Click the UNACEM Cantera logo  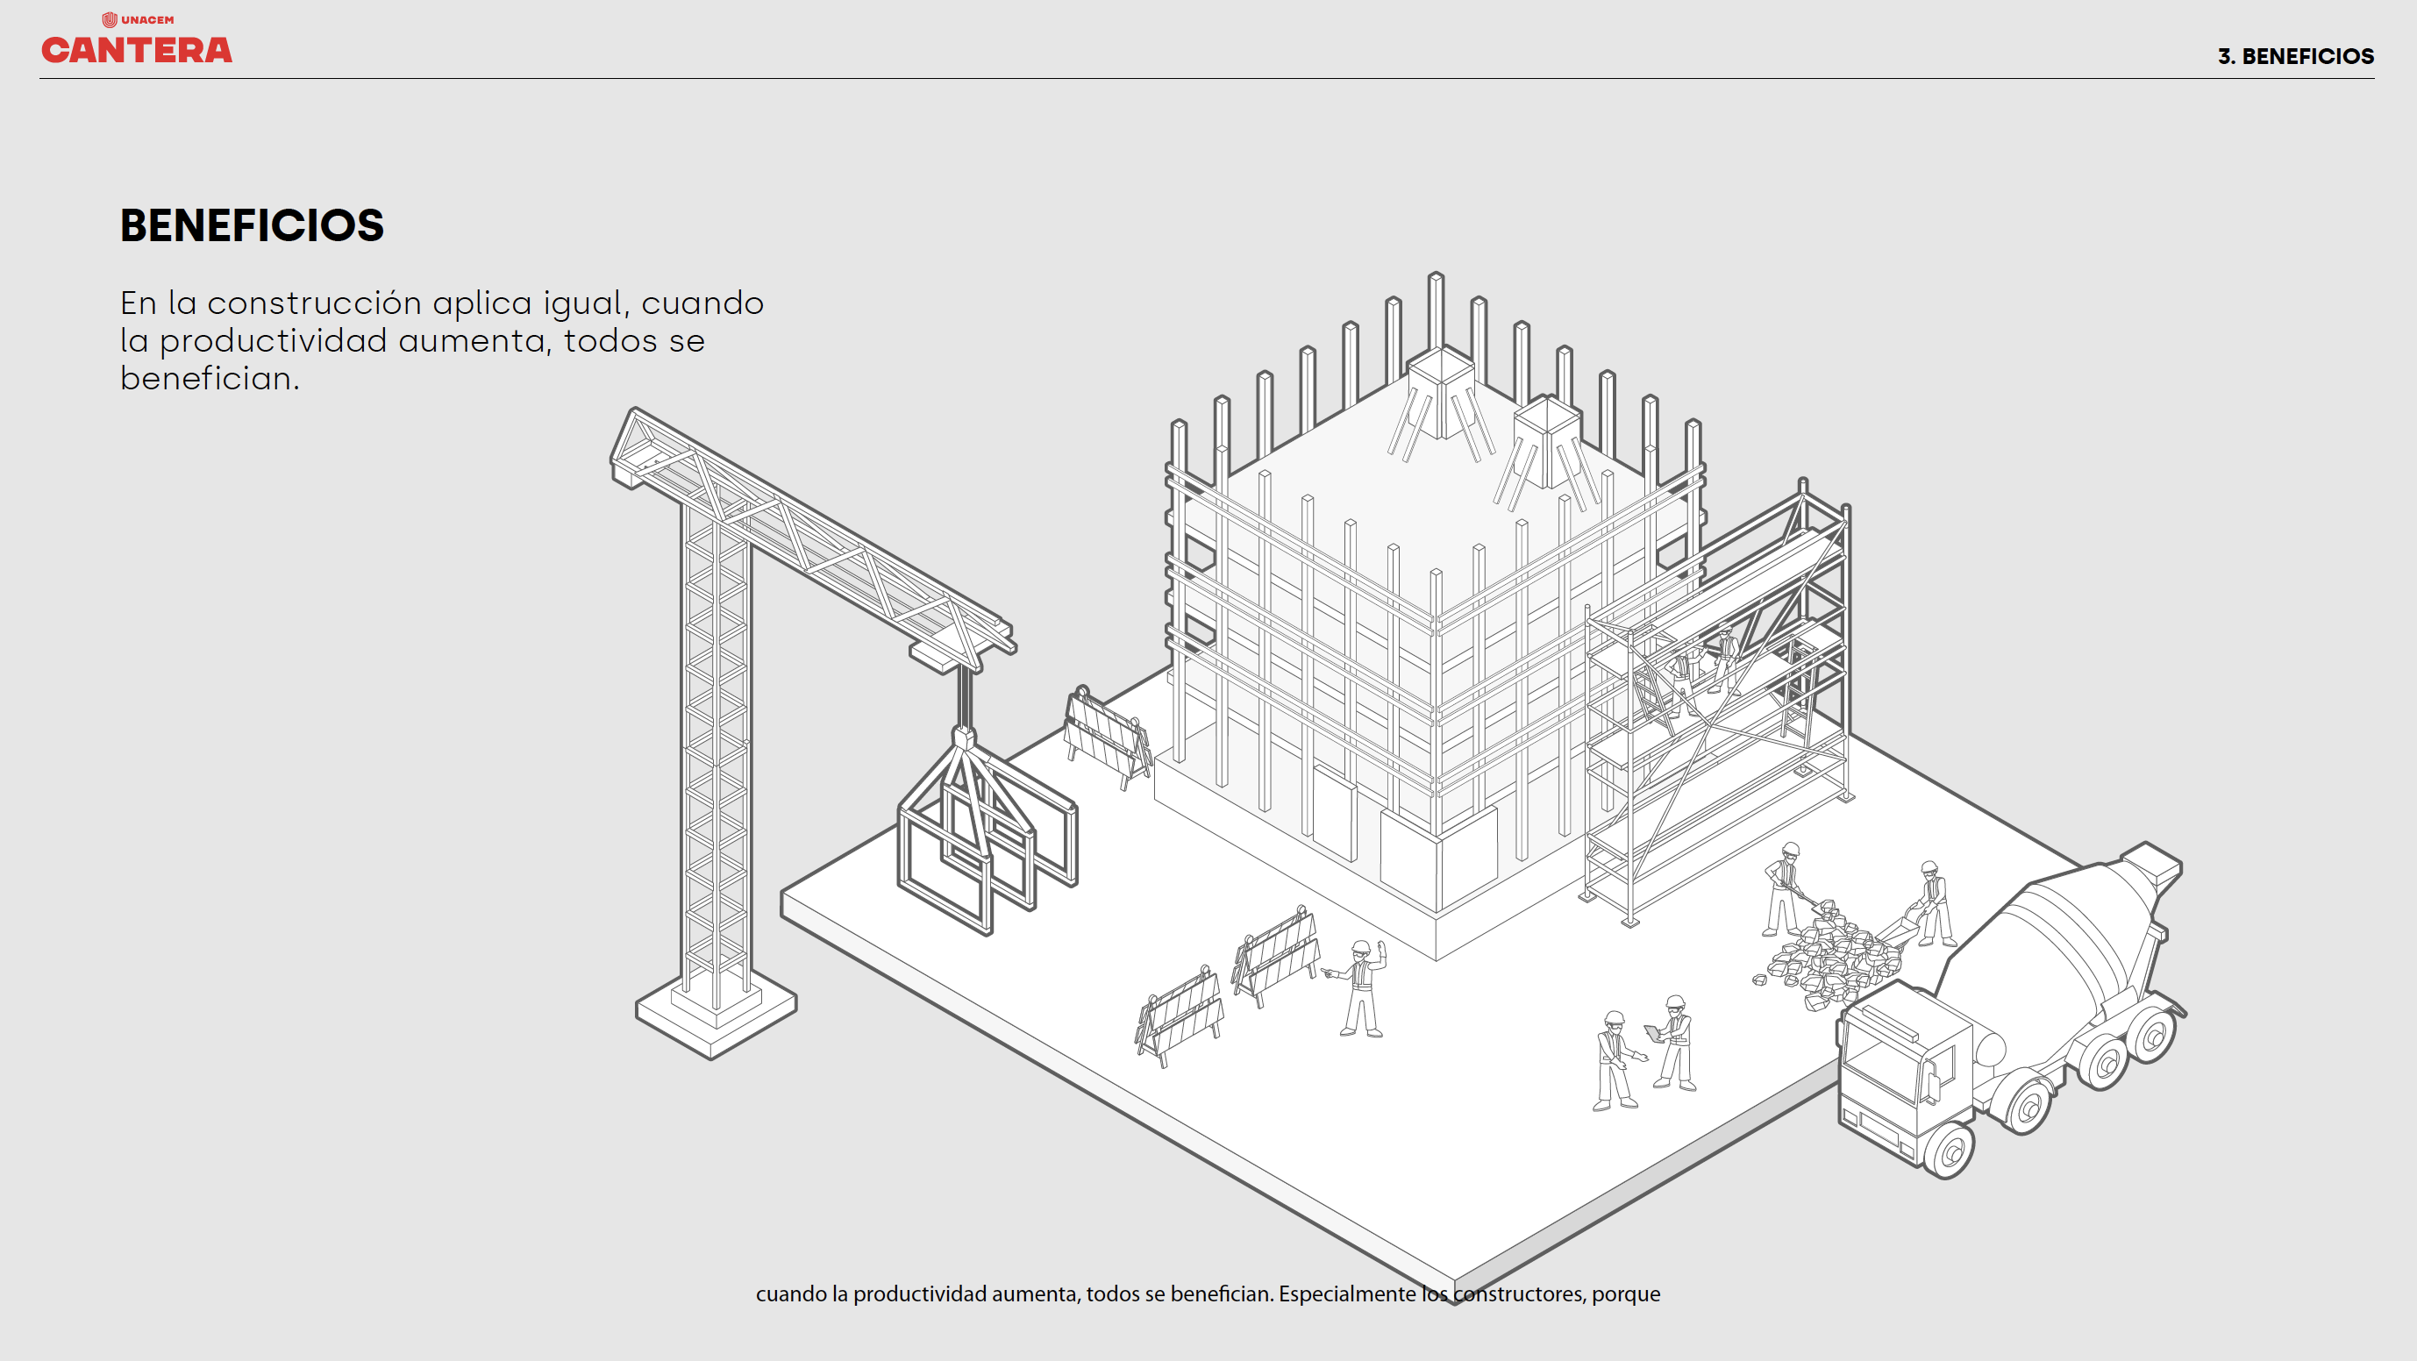point(137,49)
